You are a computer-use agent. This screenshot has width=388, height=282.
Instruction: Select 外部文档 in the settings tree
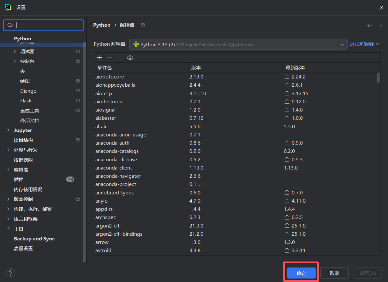(x=30, y=120)
